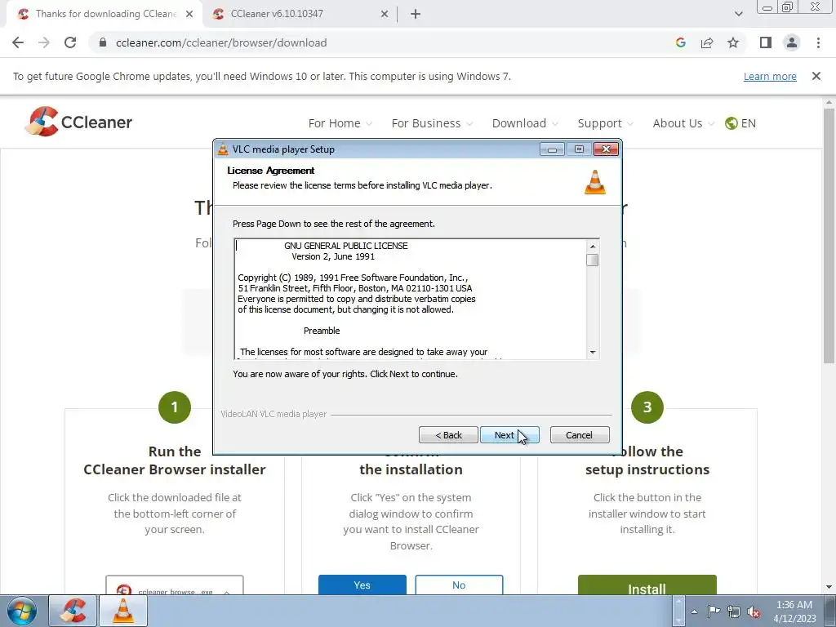Click the VLC setup taskbar icon

click(122, 611)
